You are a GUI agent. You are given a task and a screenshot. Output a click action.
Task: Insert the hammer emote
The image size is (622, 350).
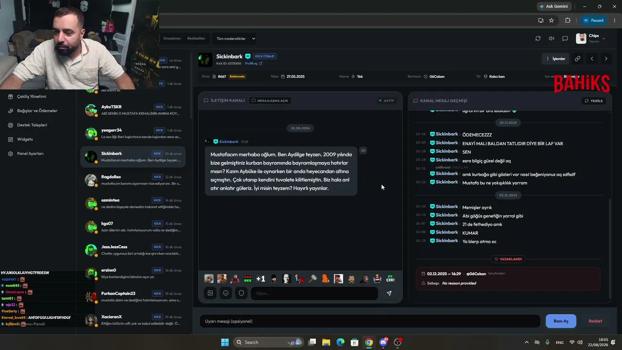(x=312, y=279)
